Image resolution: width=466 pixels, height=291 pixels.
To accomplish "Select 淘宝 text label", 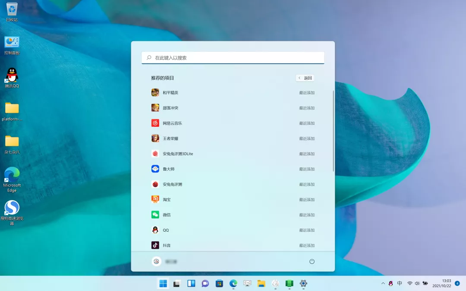I will click(x=167, y=200).
